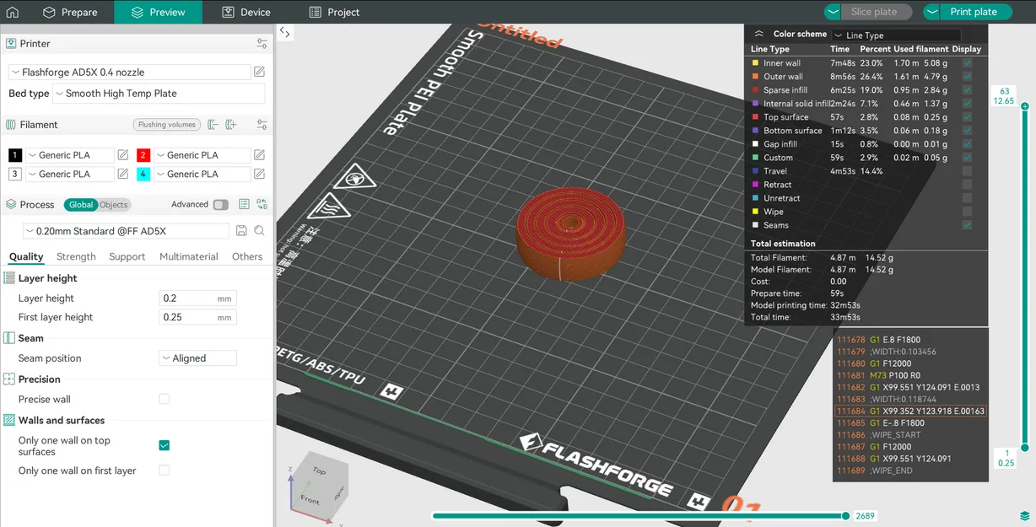1036x527 pixels.
Task: Show Travel moves in display
Action: [967, 171]
